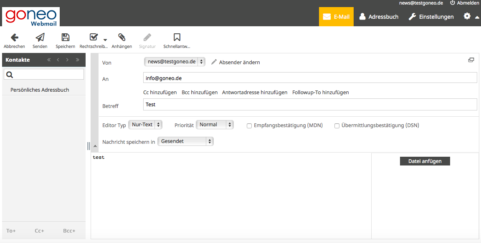Open compose window in popup icon
Screen dimensions: 481x243
pyautogui.click(x=471, y=60)
